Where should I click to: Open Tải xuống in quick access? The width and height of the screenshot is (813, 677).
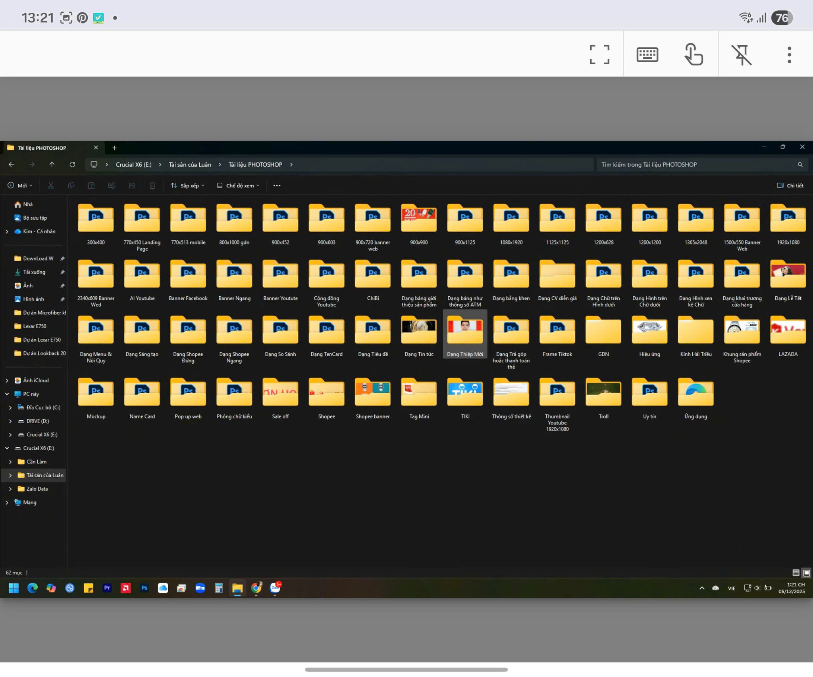tap(34, 272)
